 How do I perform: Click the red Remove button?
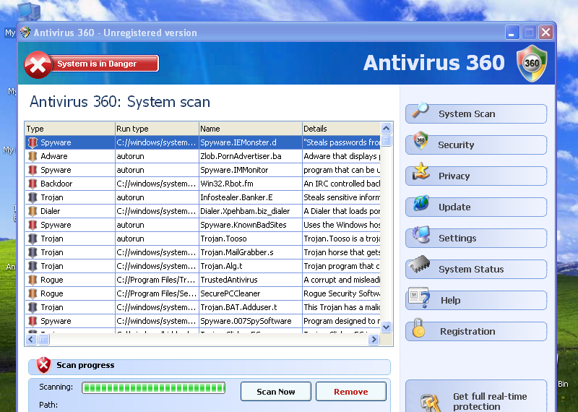[x=351, y=391]
